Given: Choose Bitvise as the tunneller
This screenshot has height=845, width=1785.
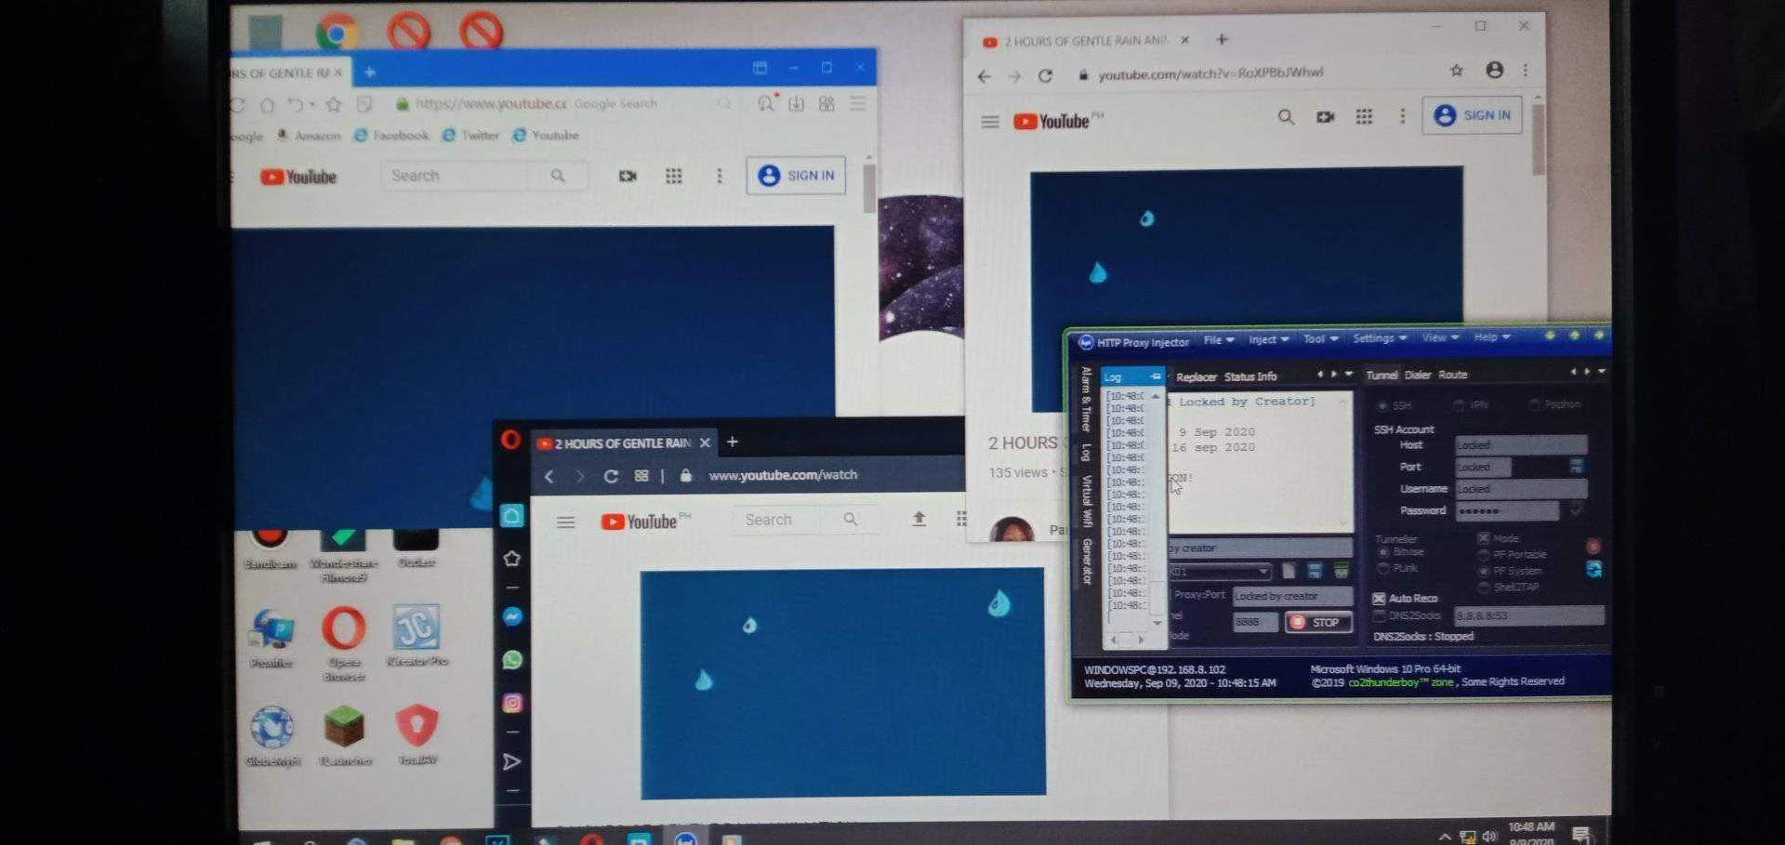Looking at the screenshot, I should [x=1383, y=552].
